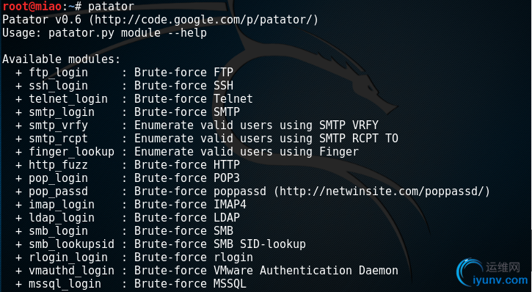The image size is (532, 292).
Task: Click the smtp_rcpt module entry
Action: pos(59,139)
